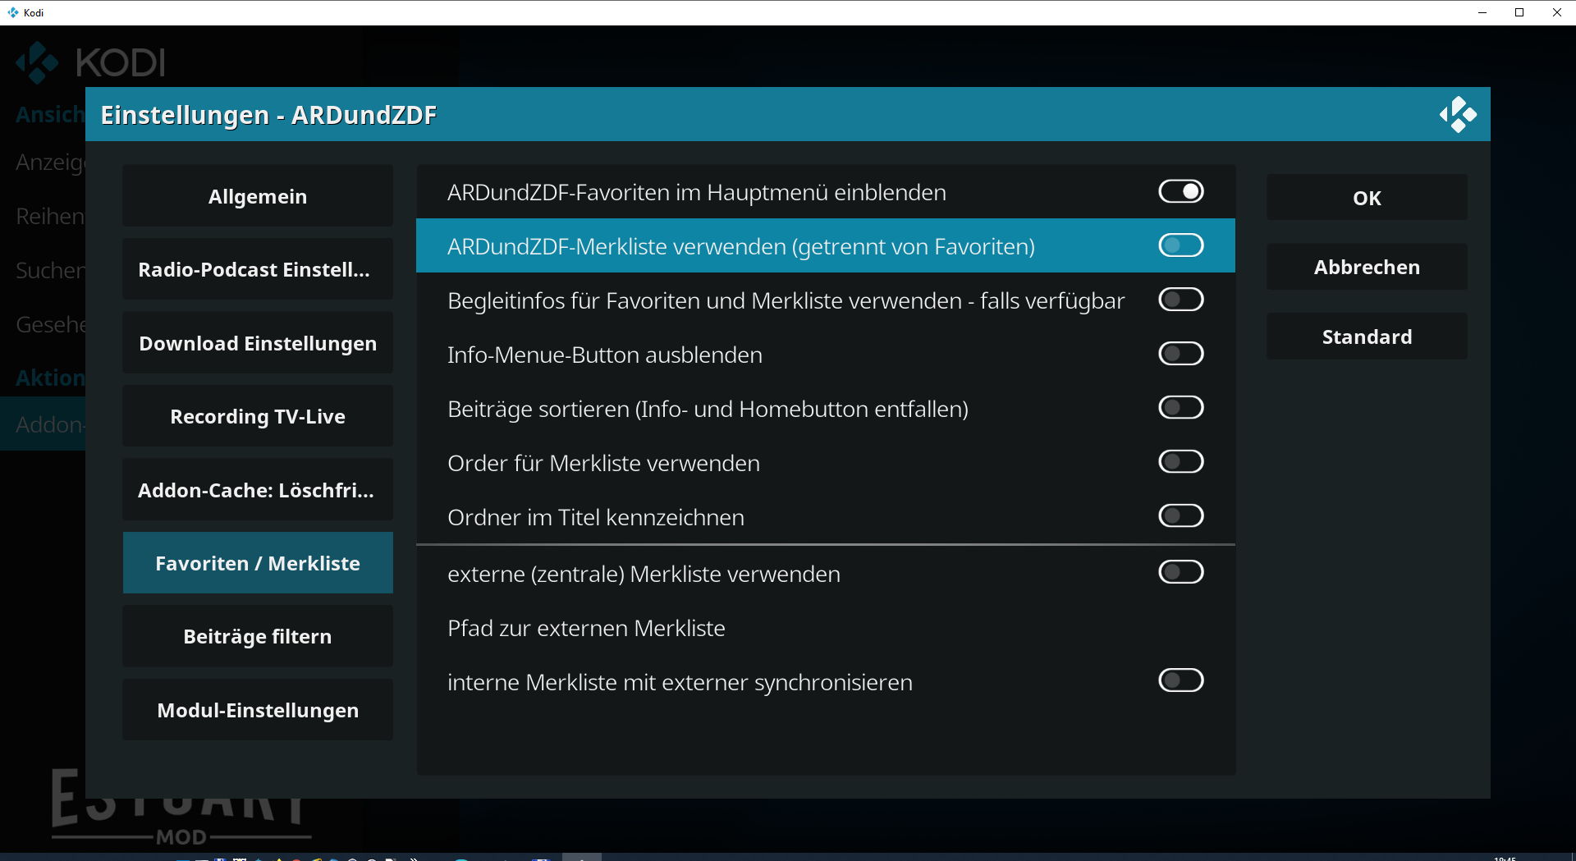The width and height of the screenshot is (1576, 861).
Task: Open Addon-Cache: Löschfristen category
Action: coord(258,490)
